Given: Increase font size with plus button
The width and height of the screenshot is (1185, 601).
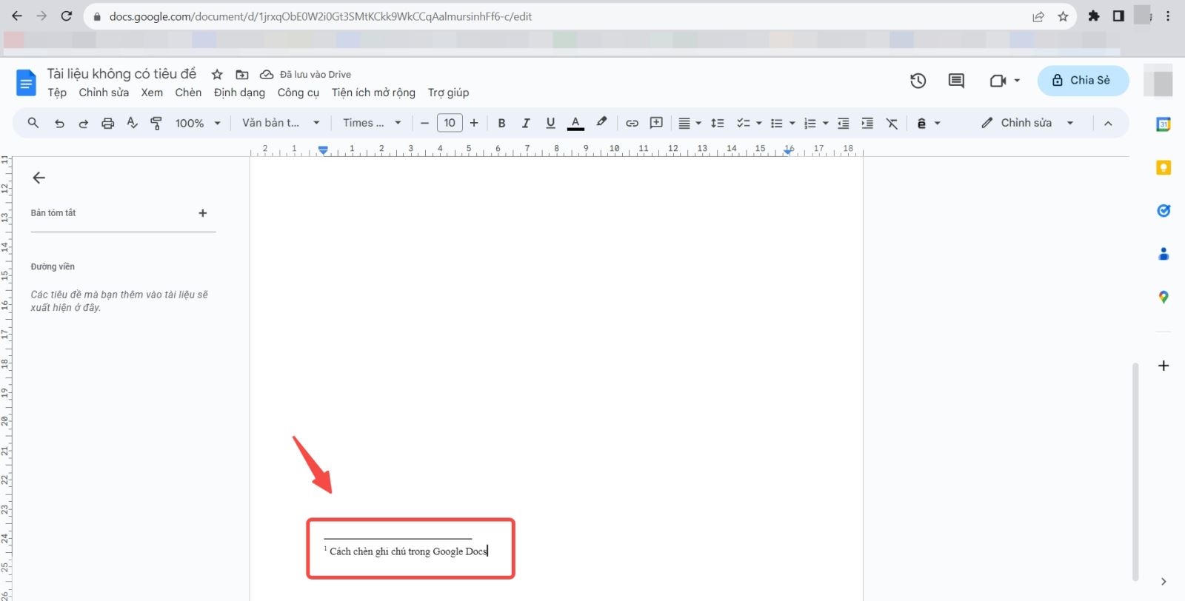Looking at the screenshot, I should click(474, 123).
